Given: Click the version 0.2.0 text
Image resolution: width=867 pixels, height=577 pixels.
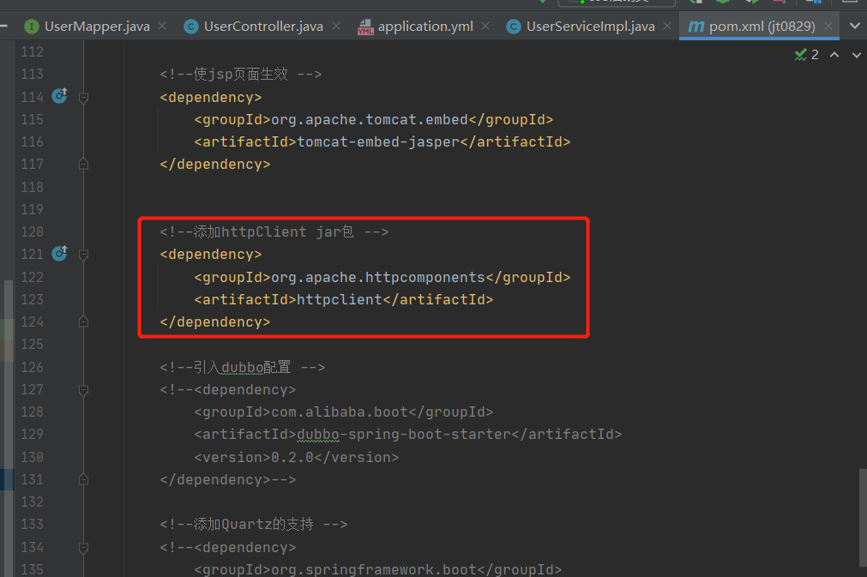Looking at the screenshot, I should (292, 457).
